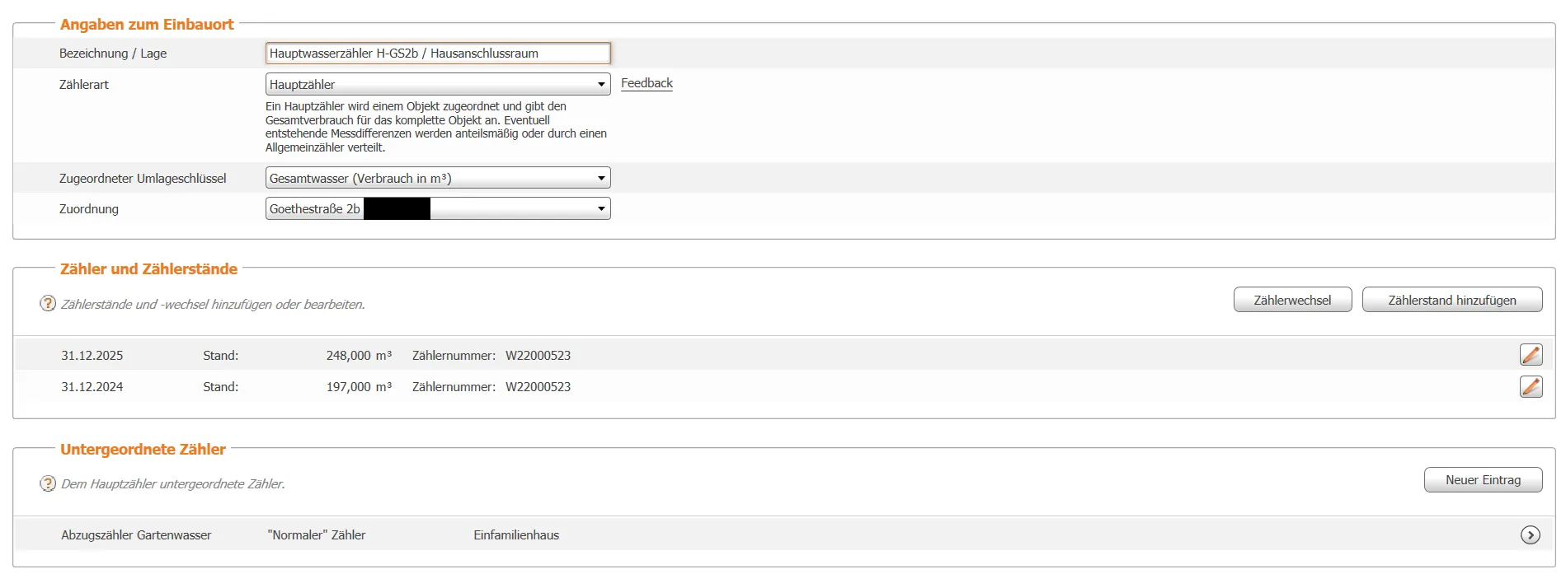Click the Zähler und Zählerstände heading

coord(148,269)
